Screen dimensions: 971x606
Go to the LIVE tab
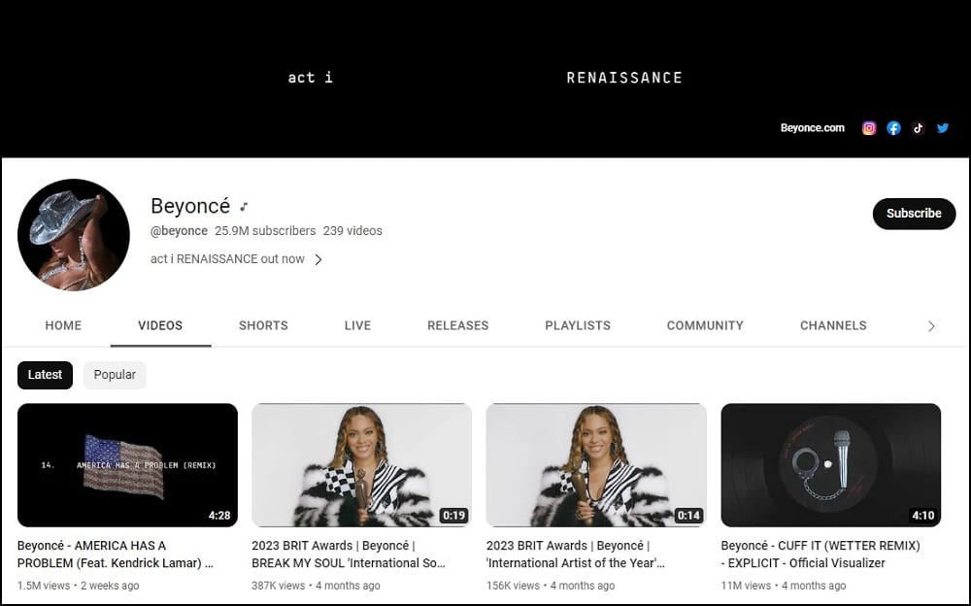pos(357,325)
